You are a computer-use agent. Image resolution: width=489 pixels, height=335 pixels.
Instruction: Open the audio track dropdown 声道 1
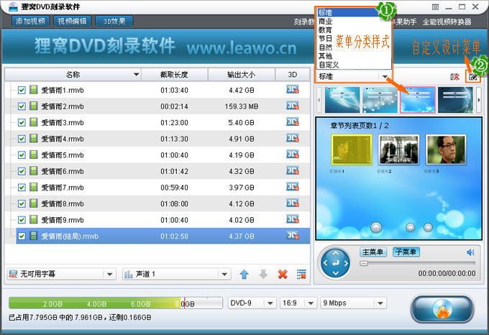176,274
